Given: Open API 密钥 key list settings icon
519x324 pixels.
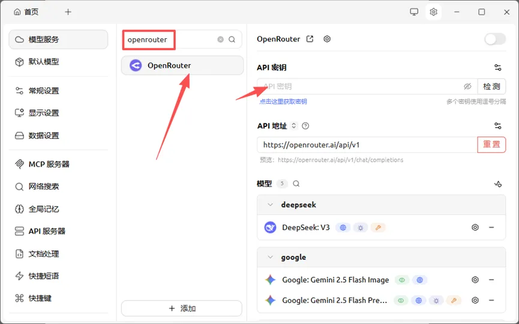Looking at the screenshot, I should [497, 68].
